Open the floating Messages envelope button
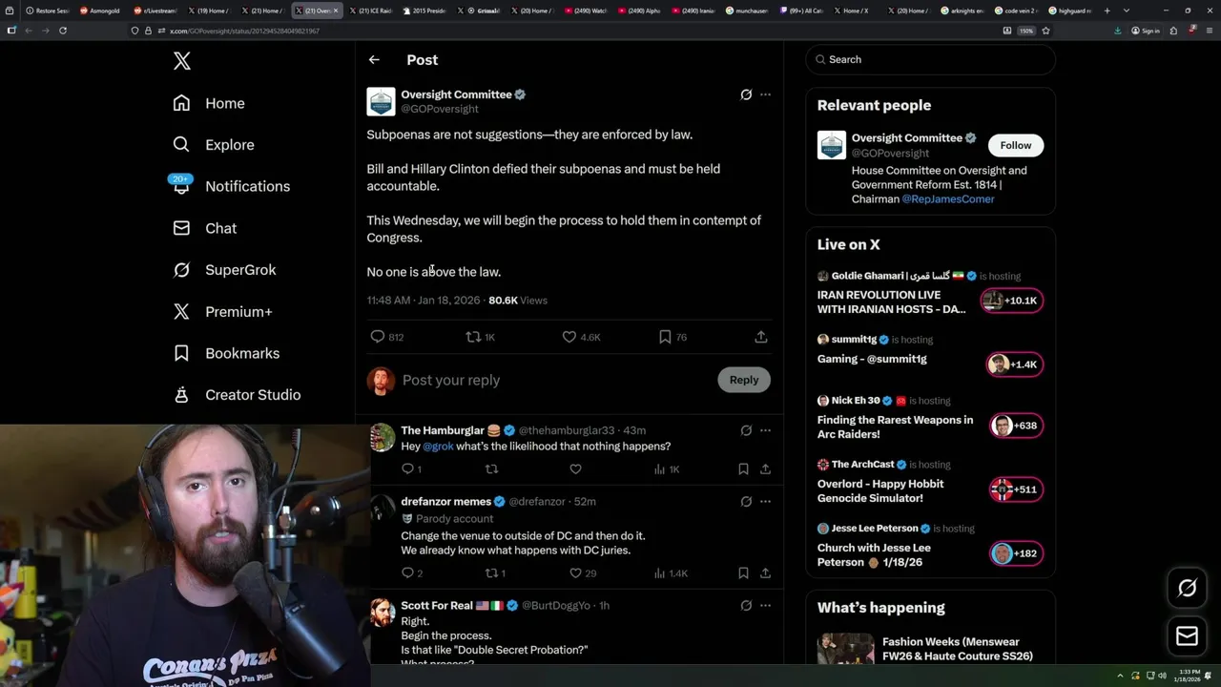 point(1187,636)
